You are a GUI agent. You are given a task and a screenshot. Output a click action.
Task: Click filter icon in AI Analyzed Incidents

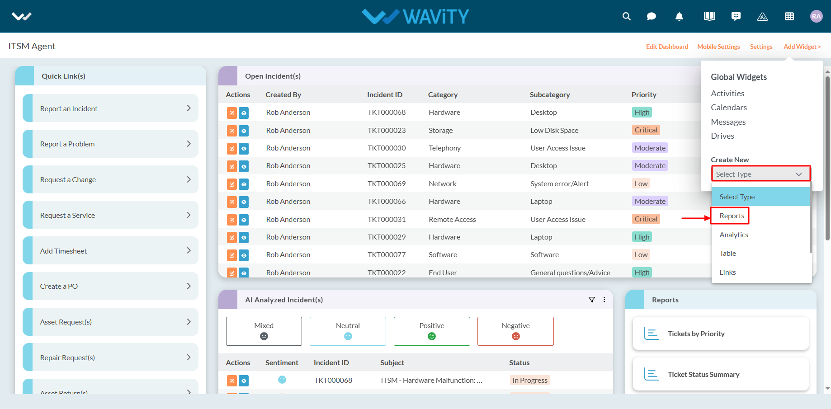(592, 300)
